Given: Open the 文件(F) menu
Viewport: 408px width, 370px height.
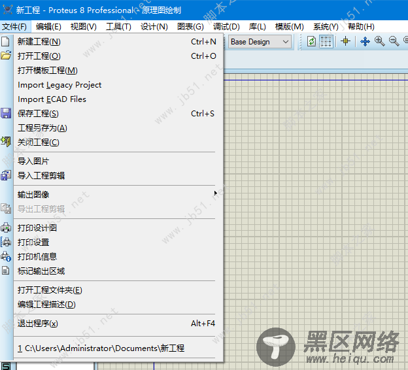Looking at the screenshot, I should pyautogui.click(x=14, y=27).
